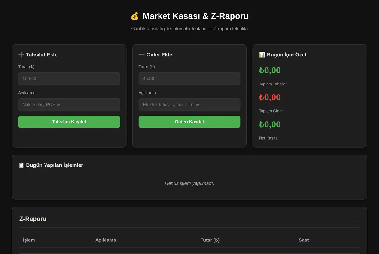Click the Tahsilat amount field showing 150.00

click(x=69, y=78)
